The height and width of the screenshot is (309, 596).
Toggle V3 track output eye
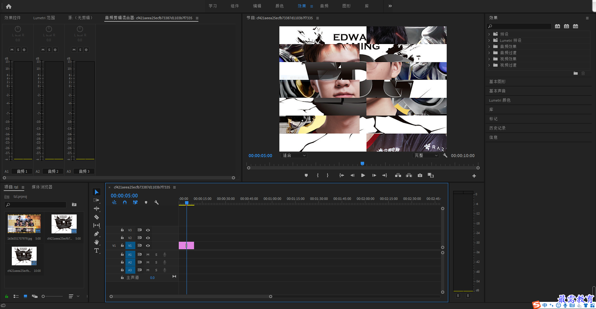[x=148, y=230]
